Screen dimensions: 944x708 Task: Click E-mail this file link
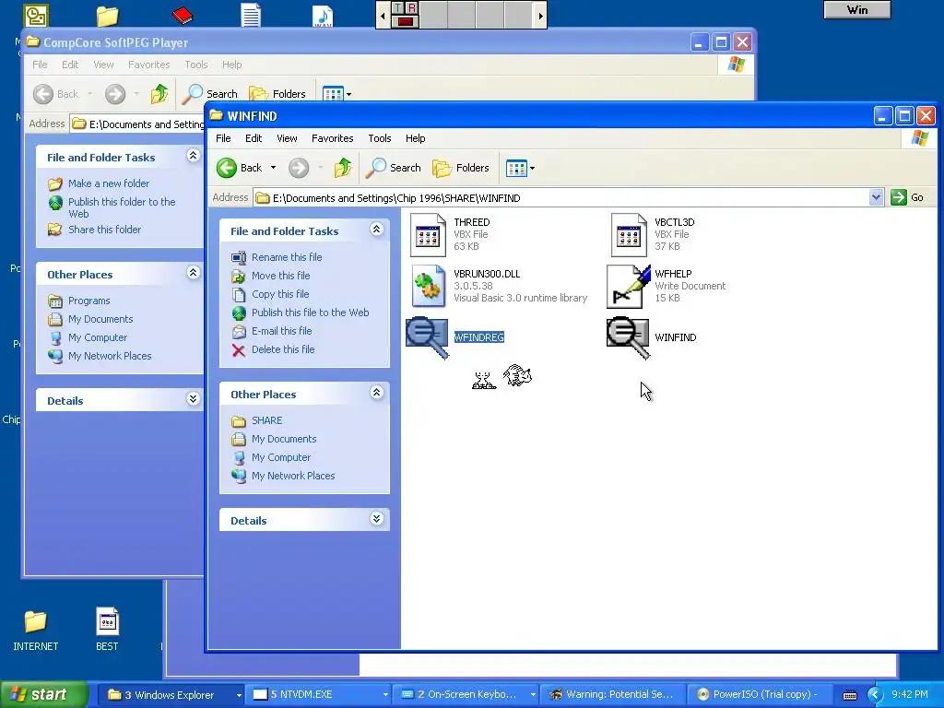click(281, 331)
